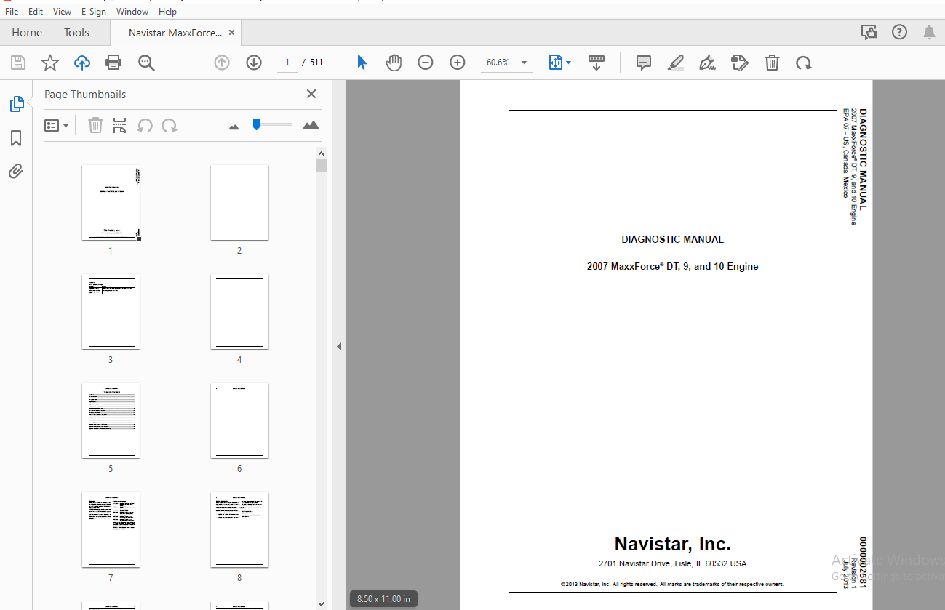The image size is (945, 610).
Task: Open the notifications bell icon
Action: point(929,32)
